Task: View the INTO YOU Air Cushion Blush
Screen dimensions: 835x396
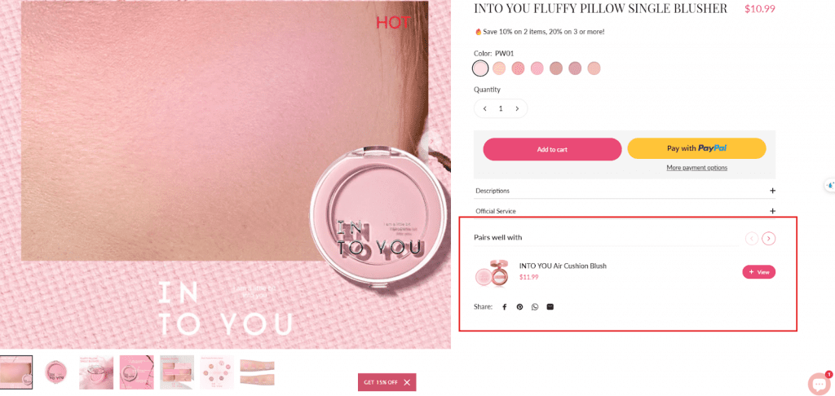Action: pos(759,272)
